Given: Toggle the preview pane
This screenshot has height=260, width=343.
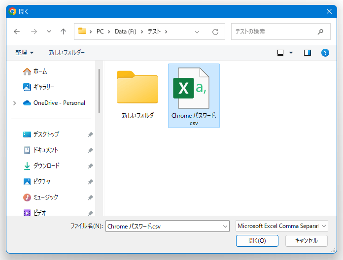Looking at the screenshot, I should click(x=308, y=53).
